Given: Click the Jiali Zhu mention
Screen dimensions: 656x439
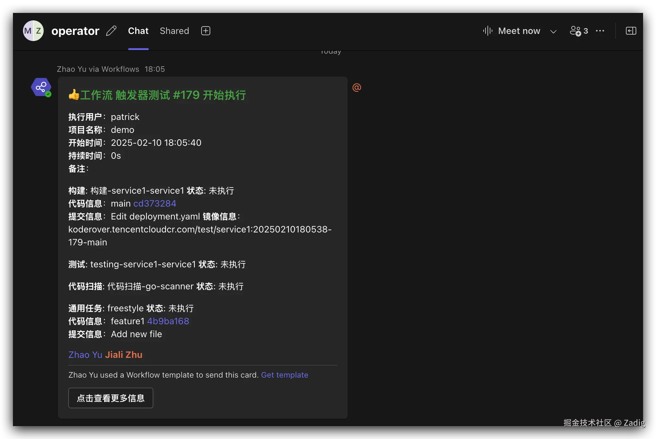Looking at the screenshot, I should tap(124, 355).
